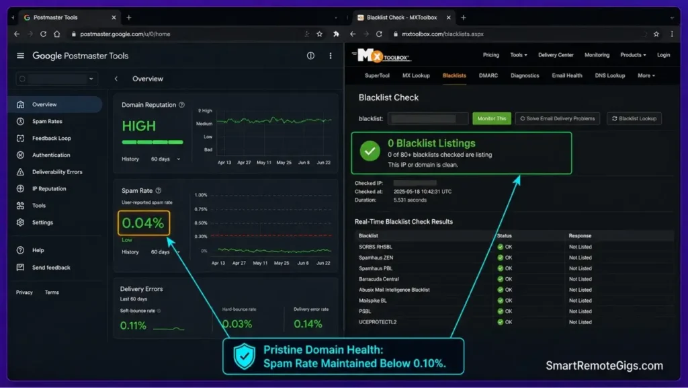The image size is (688, 388).
Task: Switch to DMARC tab
Action: (488, 75)
